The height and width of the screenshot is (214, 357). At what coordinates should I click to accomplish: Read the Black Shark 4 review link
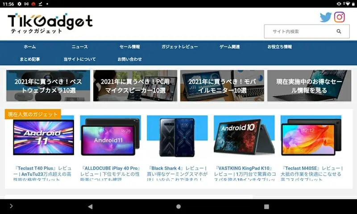click(x=177, y=172)
